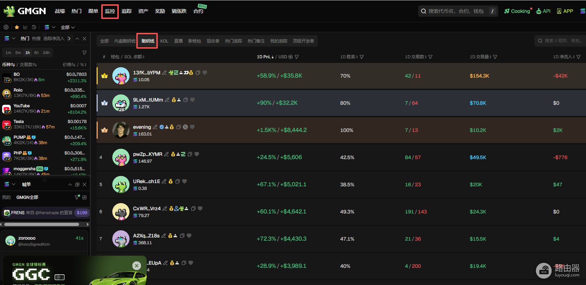Click the horizontal scrollbar in the copy-trade panel

(x=41, y=225)
